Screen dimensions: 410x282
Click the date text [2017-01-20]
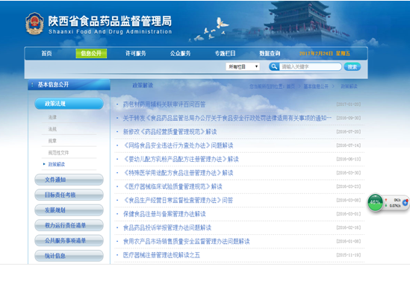(349, 104)
